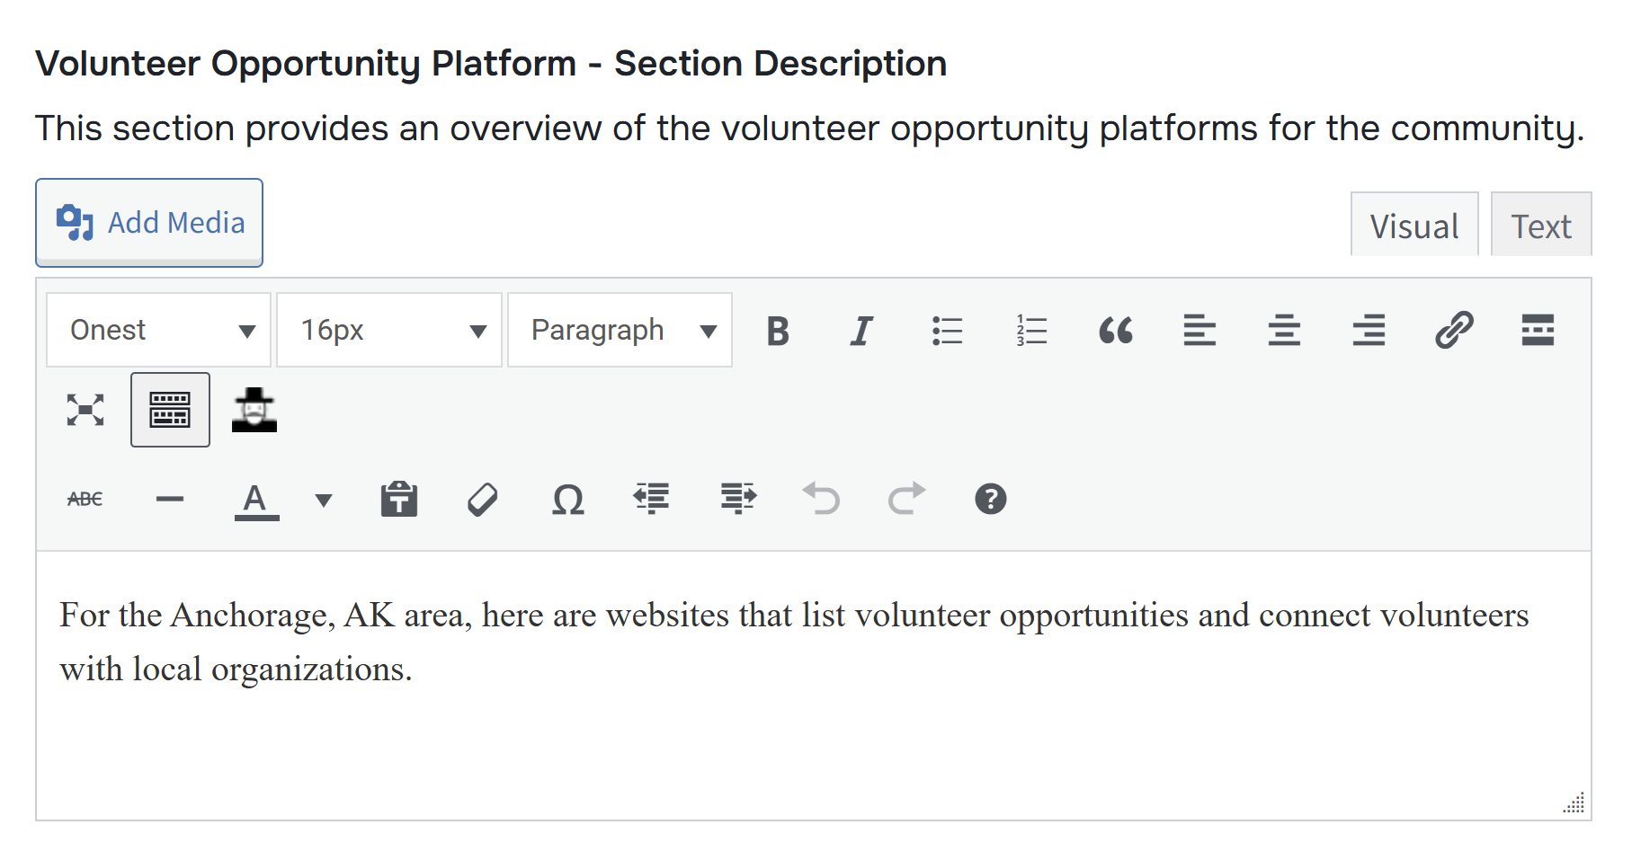This screenshot has width=1632, height=851.
Task: Insert special character (omega icon)
Action: pos(568,499)
